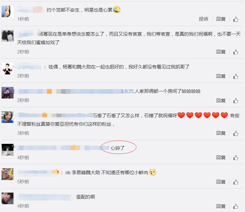Reply to the 心碎了 comment
This screenshot has width=245, height=212.
(x=221, y=158)
